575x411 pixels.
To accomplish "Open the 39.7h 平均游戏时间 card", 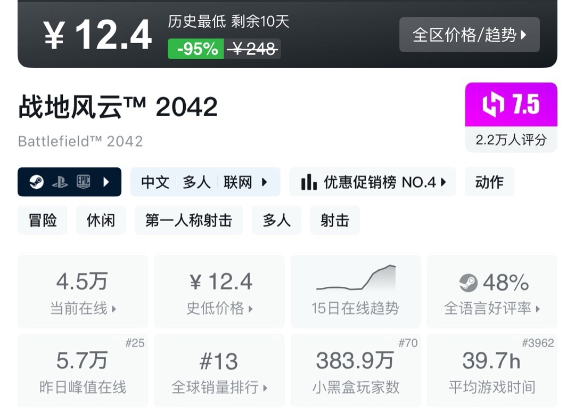I will (492, 370).
